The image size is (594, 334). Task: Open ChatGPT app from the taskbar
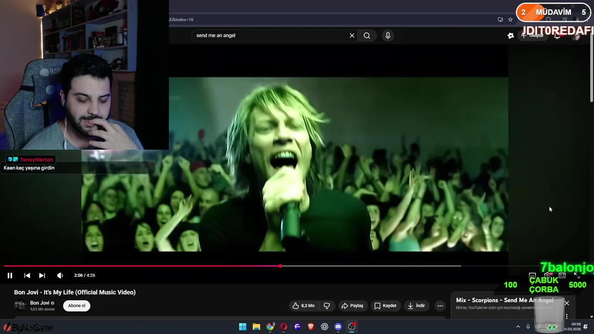pyautogui.click(x=324, y=327)
